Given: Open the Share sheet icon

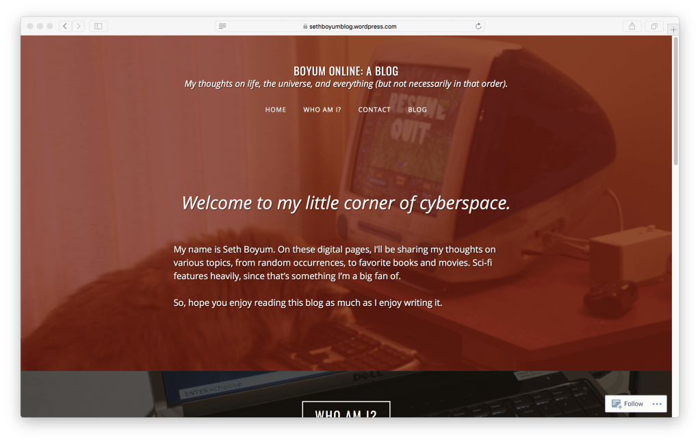Looking at the screenshot, I should (x=632, y=26).
